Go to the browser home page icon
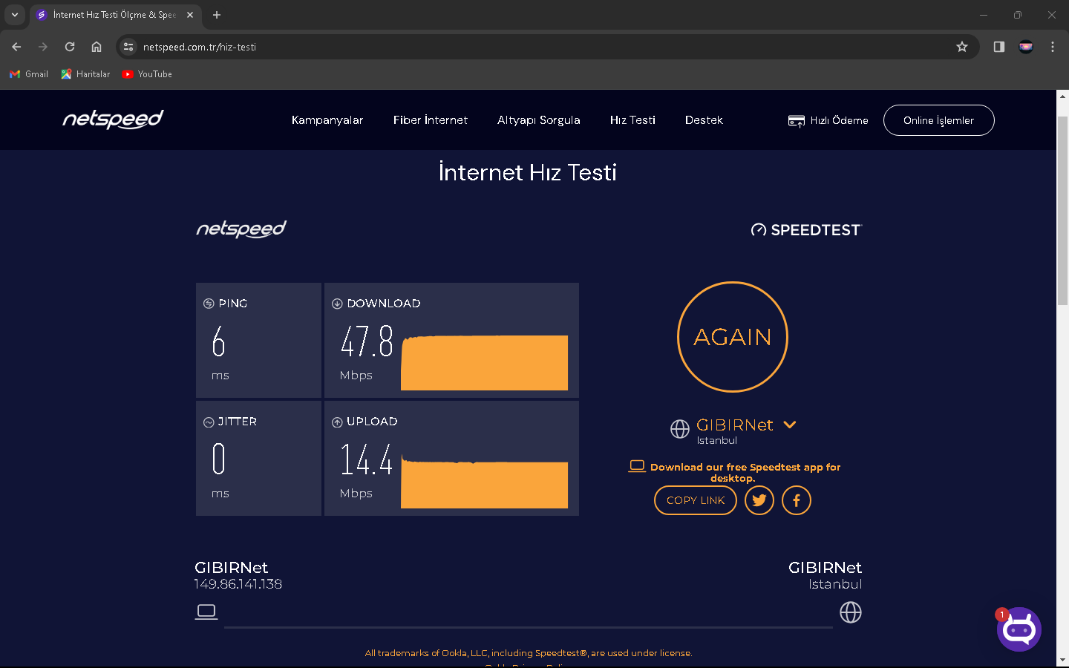Image resolution: width=1069 pixels, height=668 pixels. tap(97, 47)
